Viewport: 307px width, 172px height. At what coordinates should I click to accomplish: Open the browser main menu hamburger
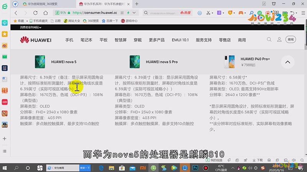303,13
